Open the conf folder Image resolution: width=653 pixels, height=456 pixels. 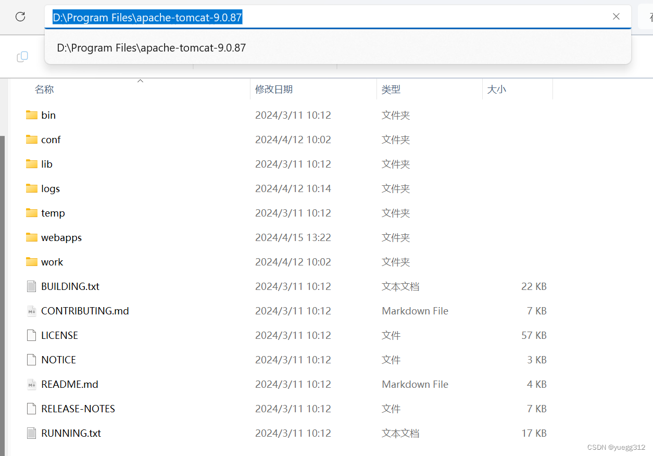coord(51,140)
